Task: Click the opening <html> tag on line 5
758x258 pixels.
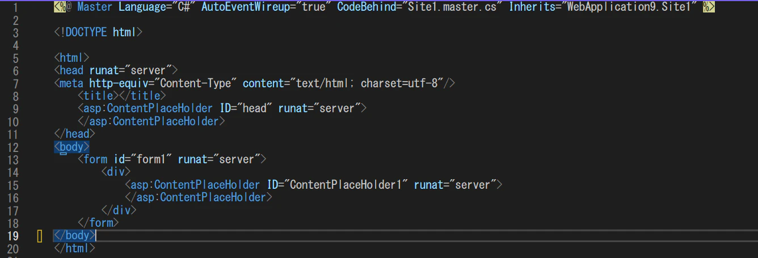Action: click(x=71, y=58)
